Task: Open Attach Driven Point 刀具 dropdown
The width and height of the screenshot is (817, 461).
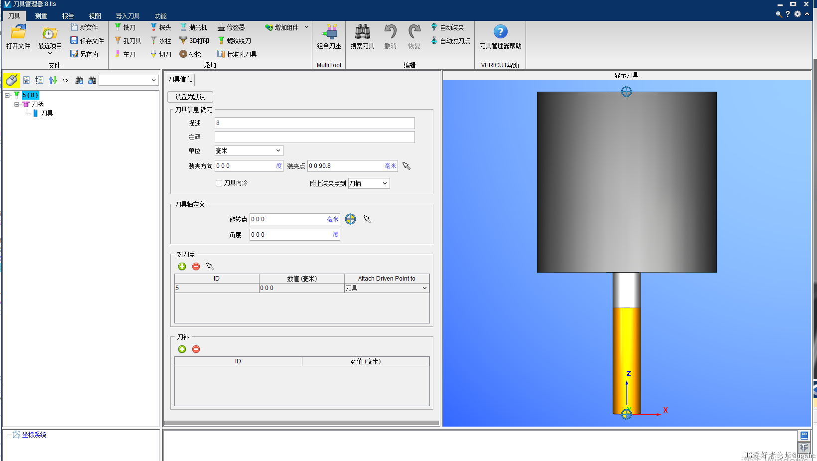Action: 387,288
